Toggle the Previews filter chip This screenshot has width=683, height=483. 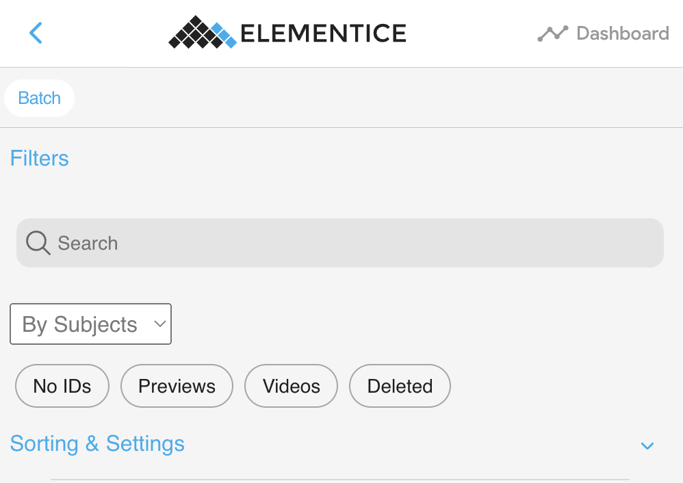pos(177,386)
